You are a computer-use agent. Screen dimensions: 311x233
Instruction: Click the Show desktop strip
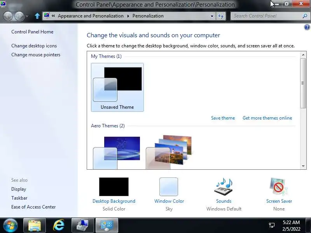308,226
